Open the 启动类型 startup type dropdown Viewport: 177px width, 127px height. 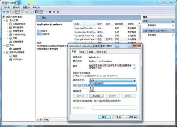click(x=112, y=81)
